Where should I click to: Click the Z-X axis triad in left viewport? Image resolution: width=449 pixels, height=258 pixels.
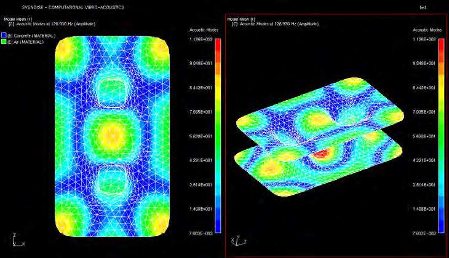point(18,240)
